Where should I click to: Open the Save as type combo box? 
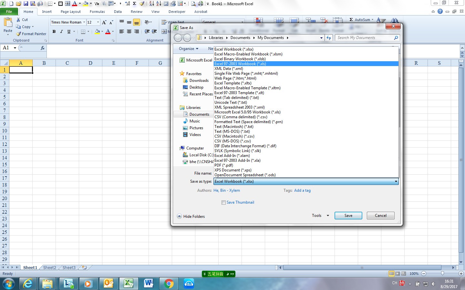[x=306, y=181]
